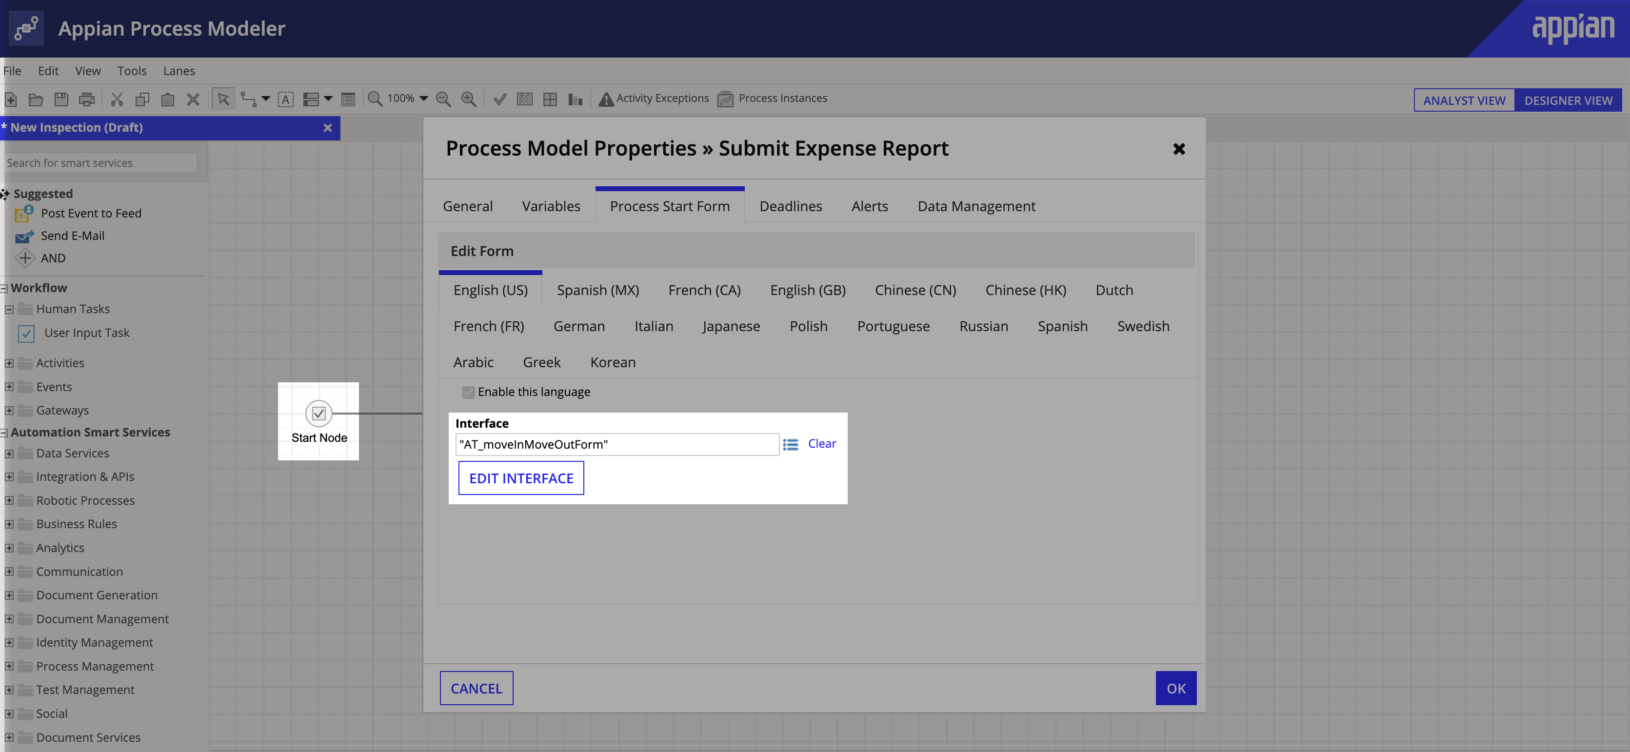
Task: Expand the Robotic Processes folder
Action: pos(9,501)
